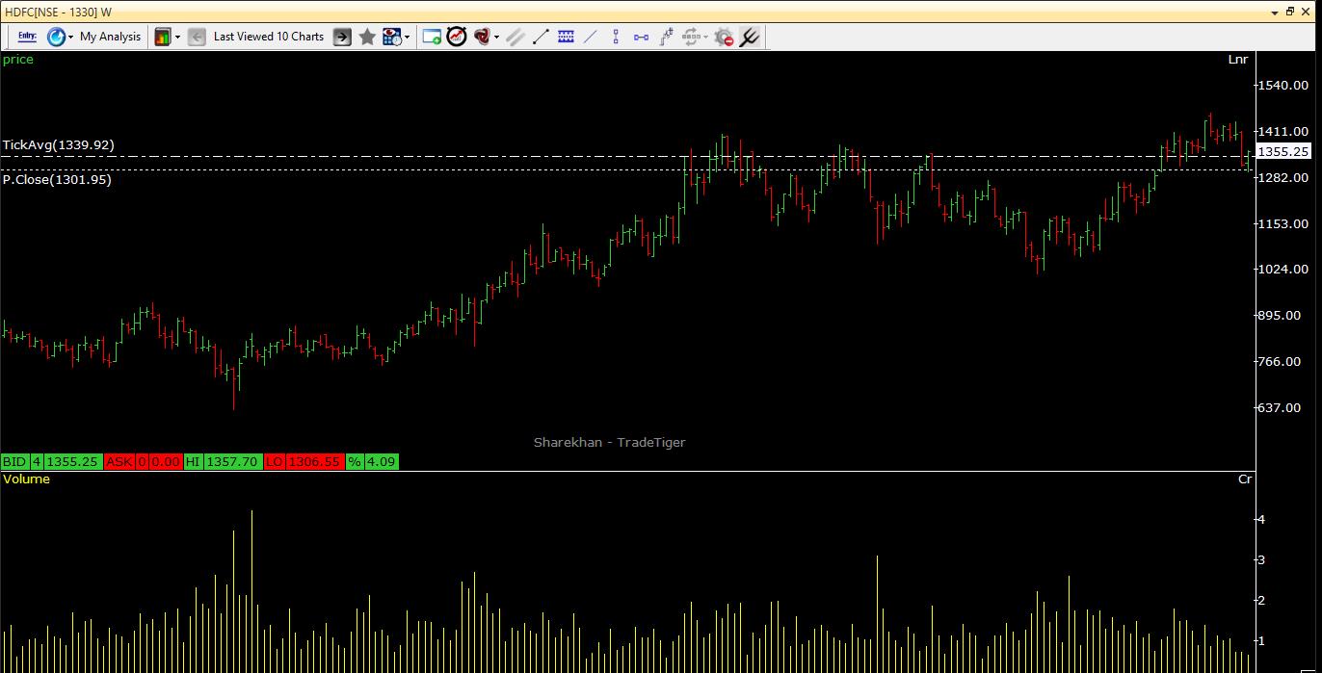Image resolution: width=1322 pixels, height=673 pixels.
Task: Click the add new window icon
Action: coord(432,37)
